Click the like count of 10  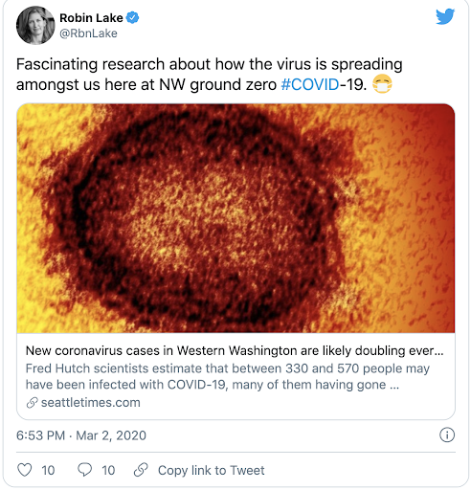(48, 470)
